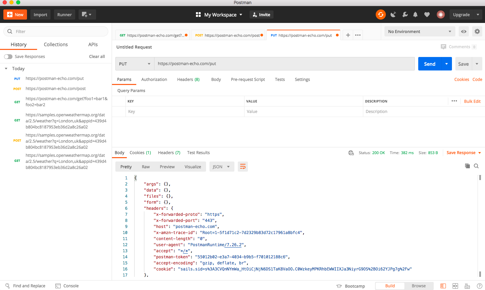The height and width of the screenshot is (290, 485).
Task: Toggle the wrap lines icon in response
Action: click(x=242, y=167)
